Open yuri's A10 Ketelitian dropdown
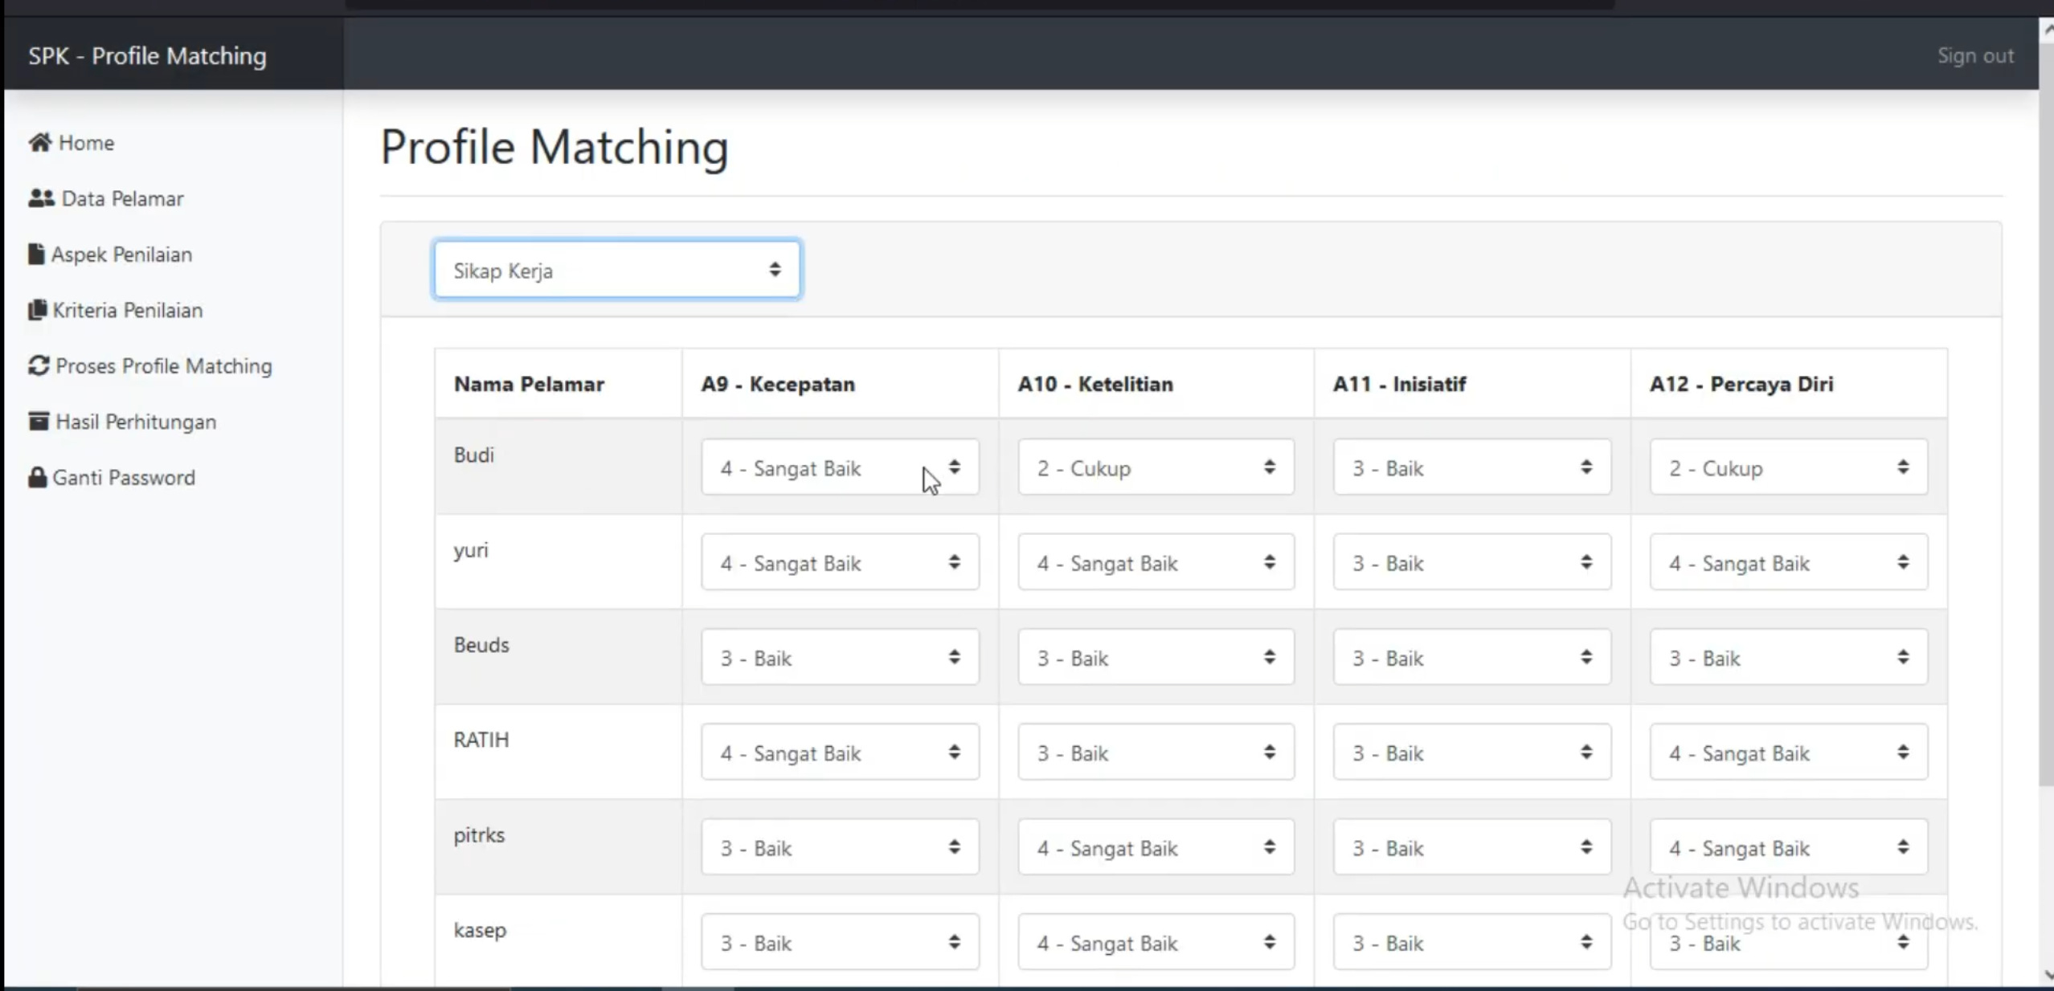Image resolution: width=2054 pixels, height=991 pixels. coord(1156,561)
